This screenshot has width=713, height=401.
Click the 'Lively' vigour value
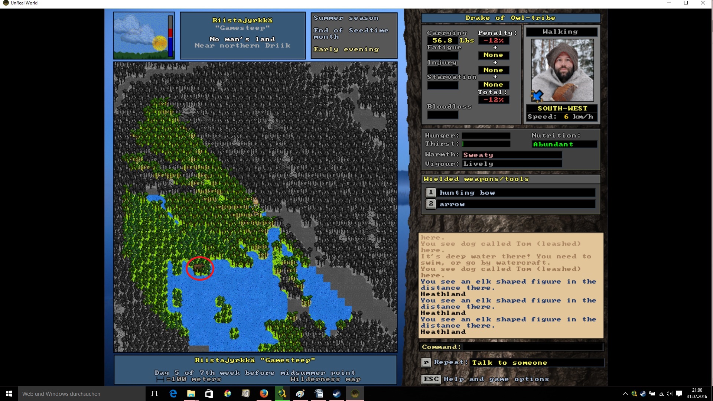[478, 164]
